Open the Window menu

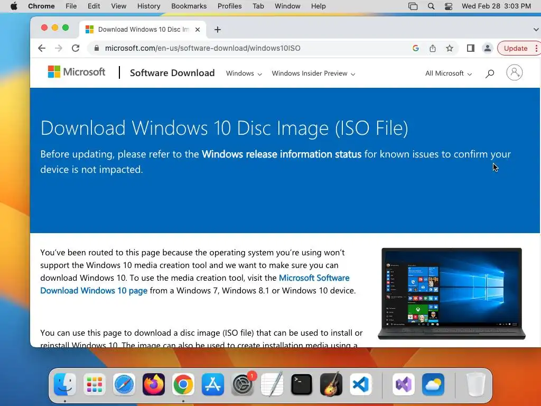tap(287, 6)
